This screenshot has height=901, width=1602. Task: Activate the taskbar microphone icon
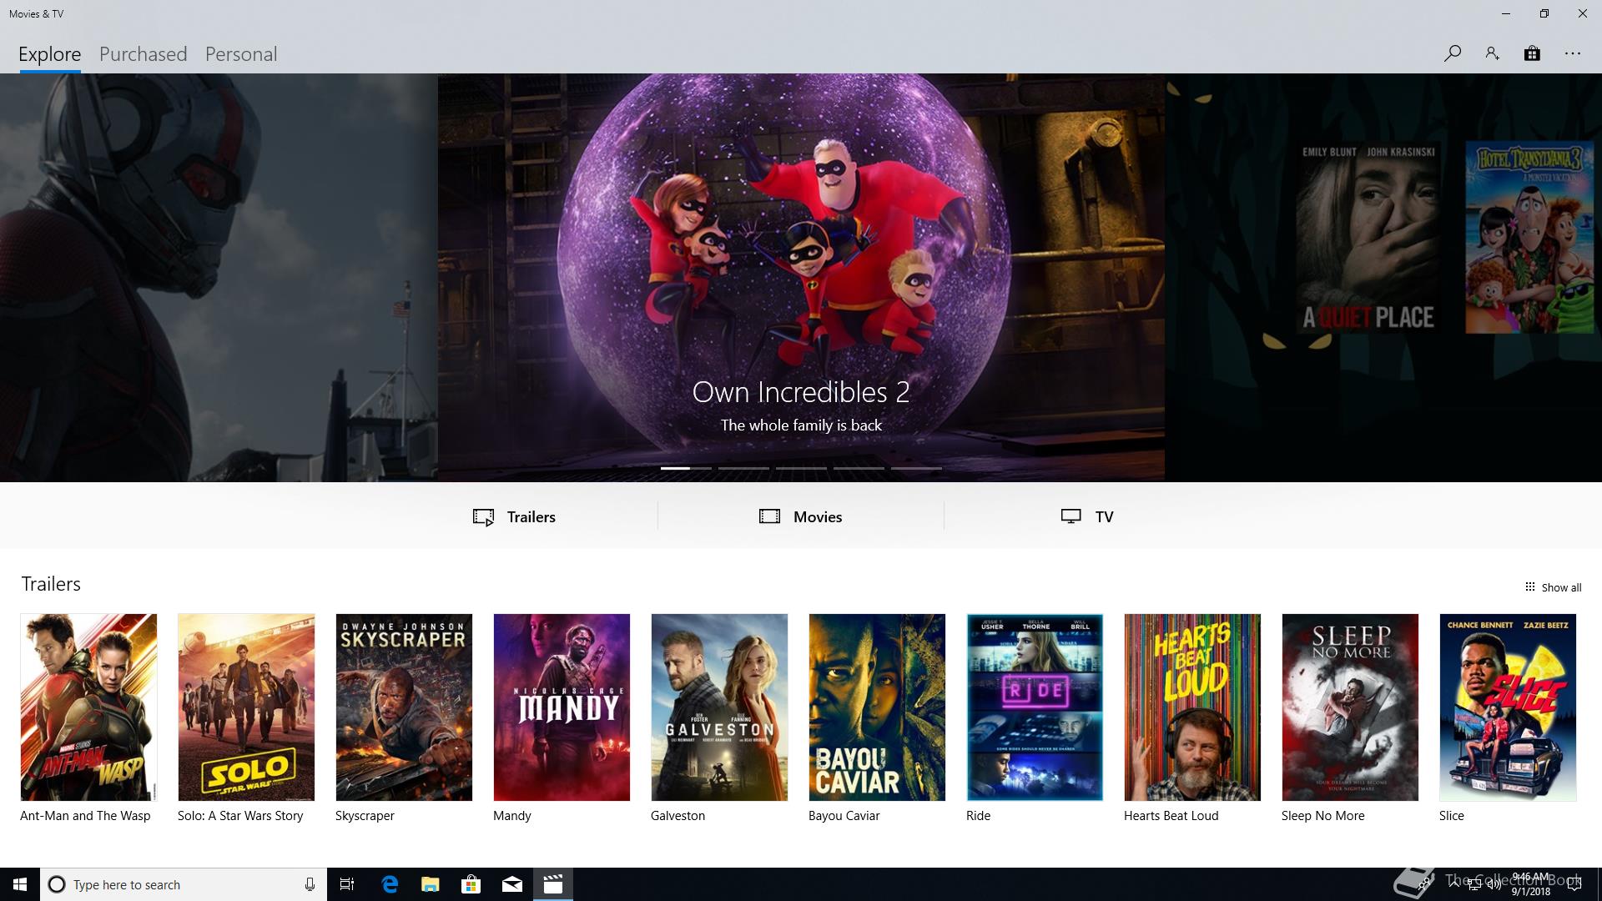(x=310, y=884)
